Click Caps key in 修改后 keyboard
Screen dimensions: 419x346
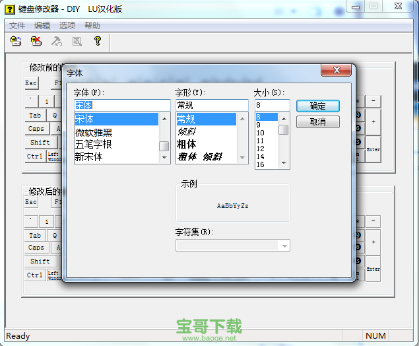[36, 248]
